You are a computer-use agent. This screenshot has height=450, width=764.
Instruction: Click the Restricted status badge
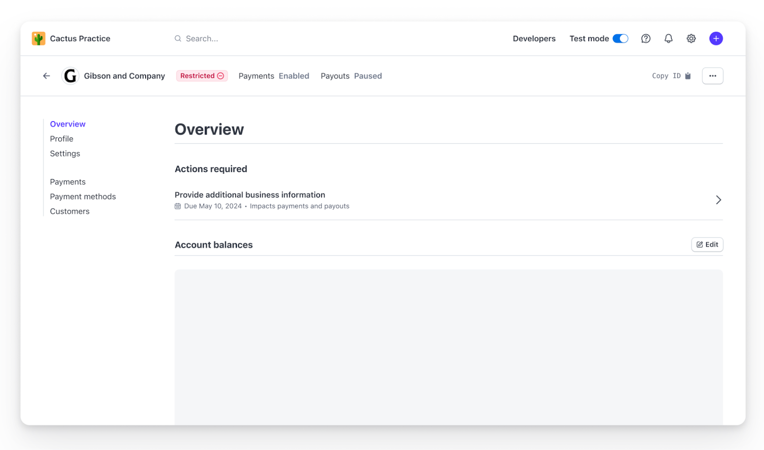pos(202,76)
